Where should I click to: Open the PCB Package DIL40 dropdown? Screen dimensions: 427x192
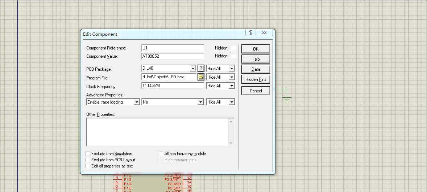(x=193, y=69)
